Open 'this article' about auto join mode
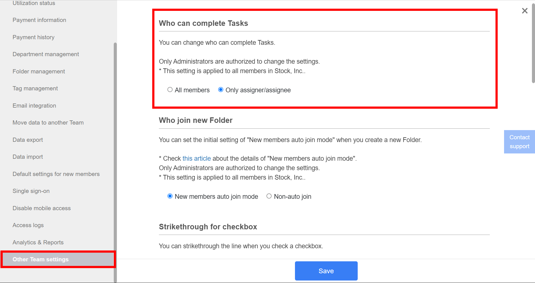The width and height of the screenshot is (535, 283). 197,158
